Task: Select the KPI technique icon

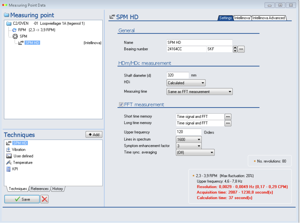Action: (x=8, y=169)
